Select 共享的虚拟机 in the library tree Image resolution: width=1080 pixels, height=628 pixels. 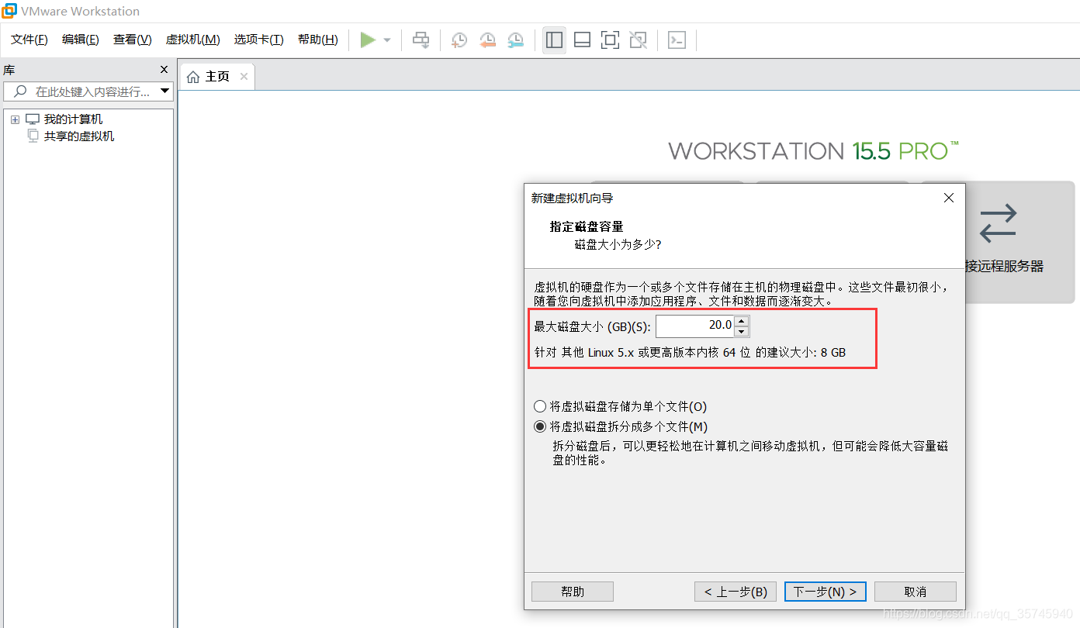click(x=79, y=136)
